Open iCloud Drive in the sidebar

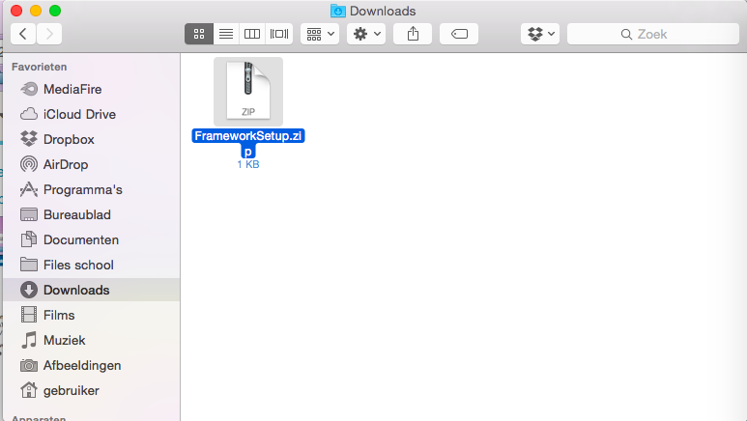point(92,114)
